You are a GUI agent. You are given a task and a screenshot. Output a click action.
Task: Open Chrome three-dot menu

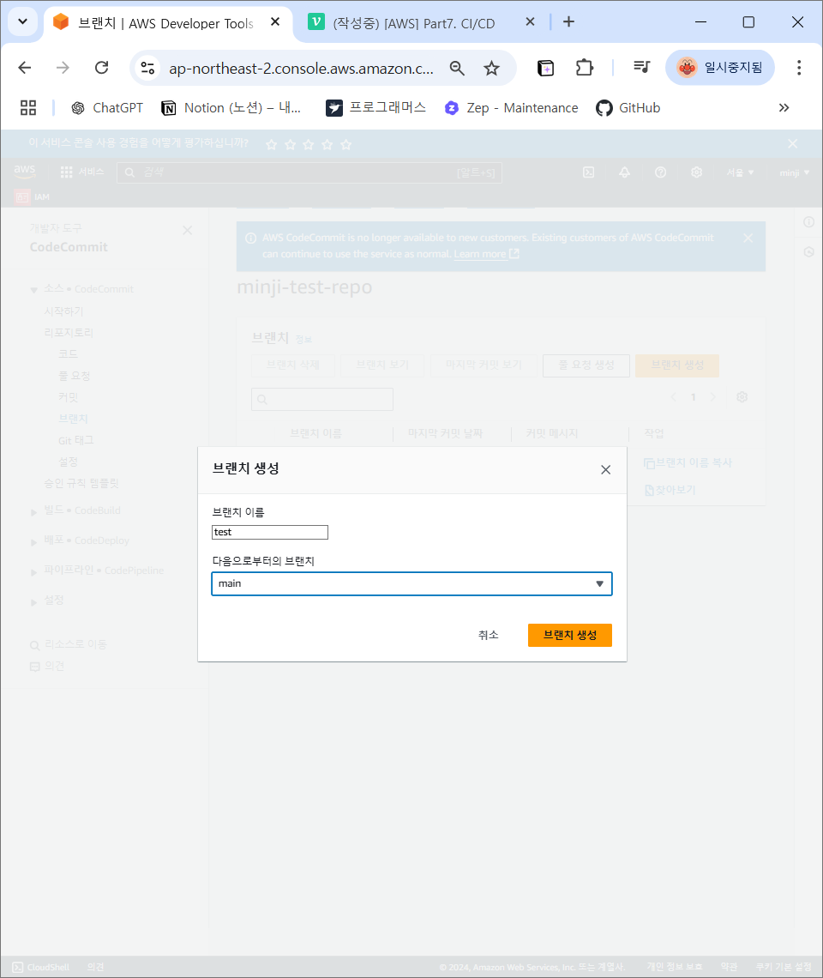(799, 68)
